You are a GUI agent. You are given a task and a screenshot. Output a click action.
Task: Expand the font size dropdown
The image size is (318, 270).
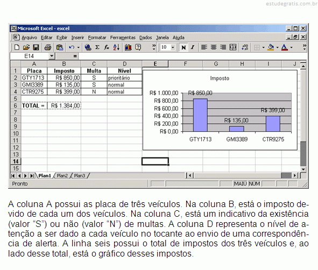click(173, 47)
